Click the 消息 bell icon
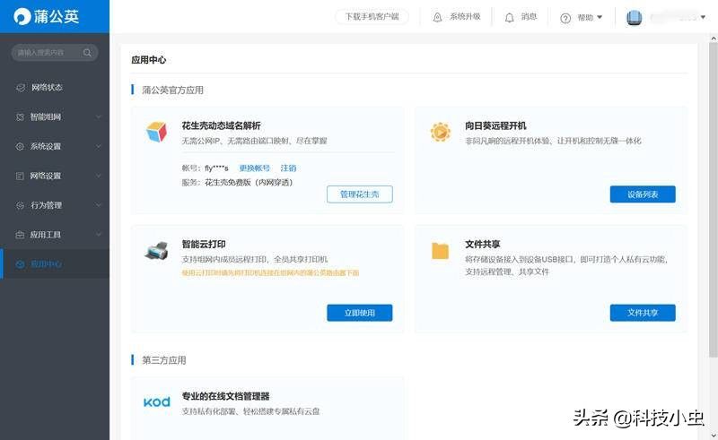This screenshot has height=440, width=718. click(x=509, y=17)
